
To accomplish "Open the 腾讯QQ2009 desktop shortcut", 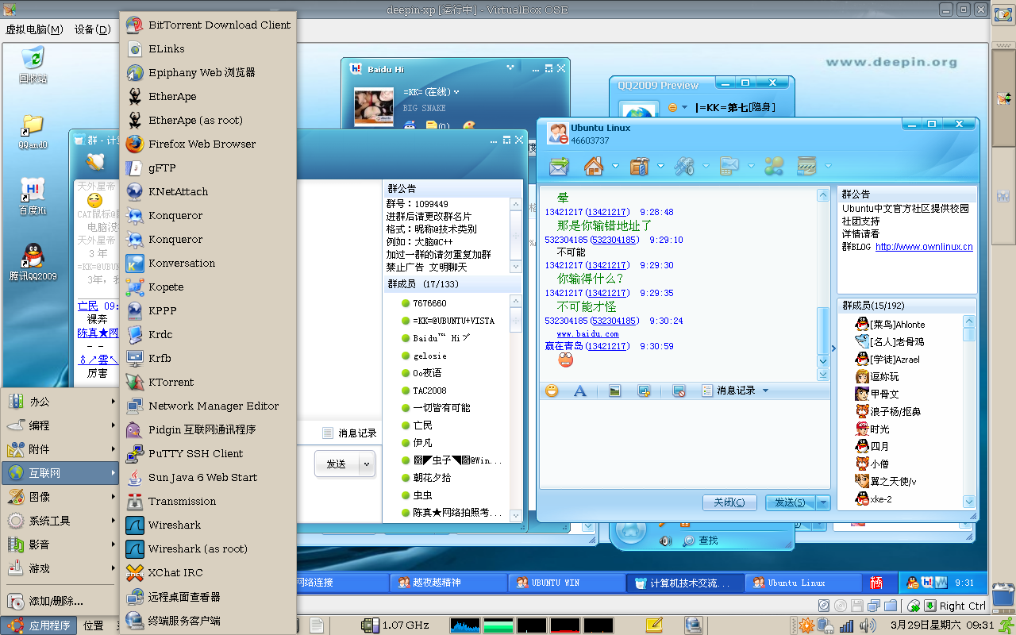I will (x=33, y=262).
